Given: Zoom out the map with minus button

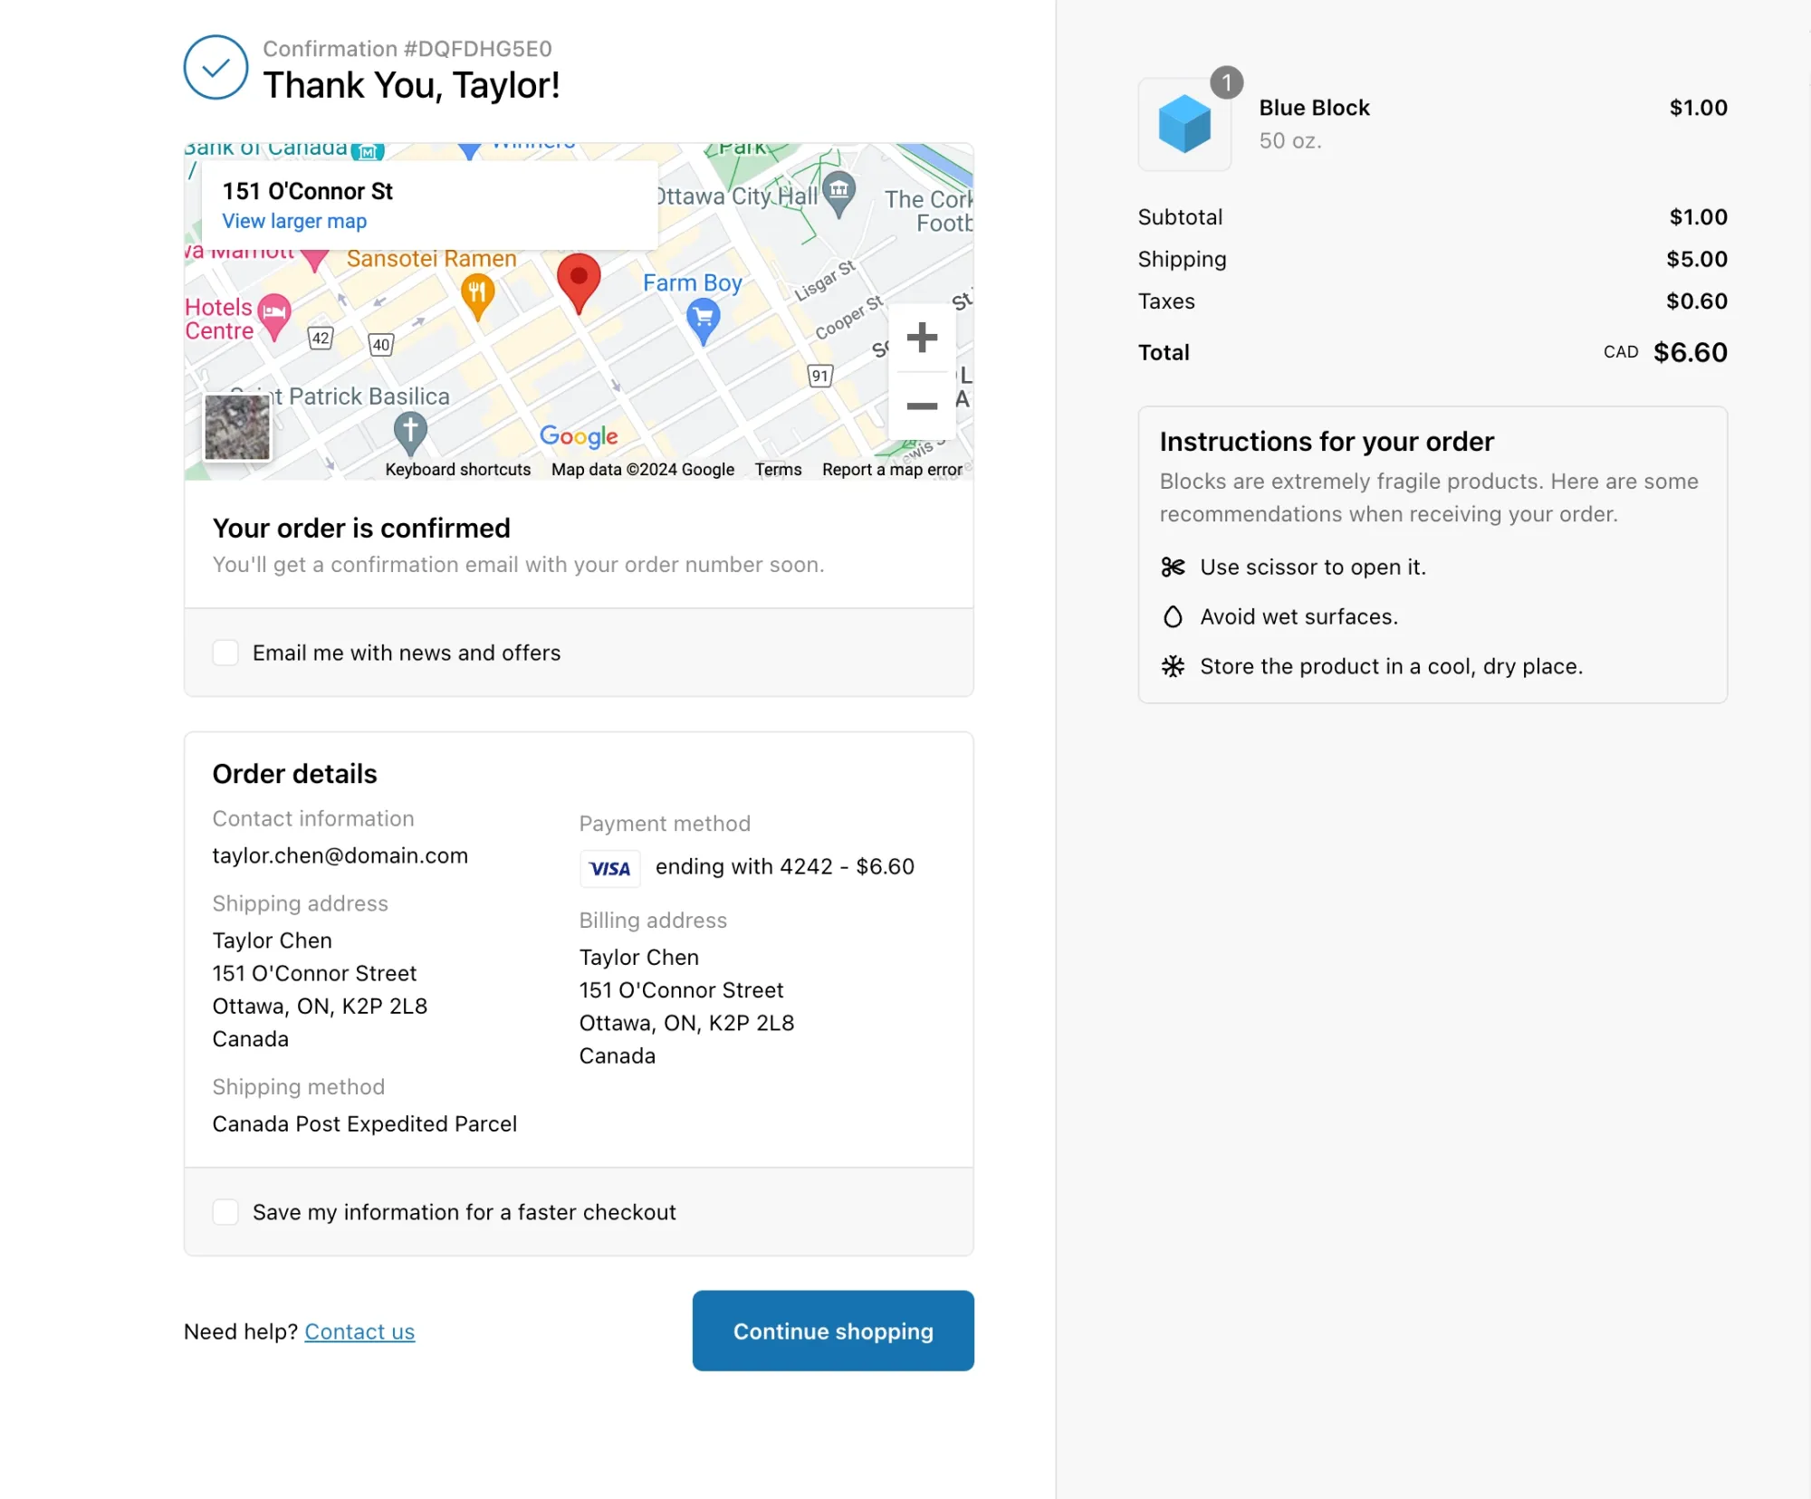Looking at the screenshot, I should pos(921,406).
